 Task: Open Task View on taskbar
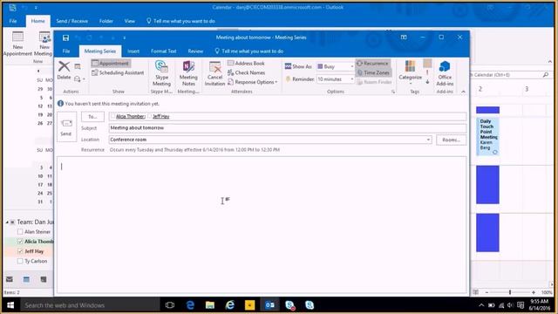170,305
